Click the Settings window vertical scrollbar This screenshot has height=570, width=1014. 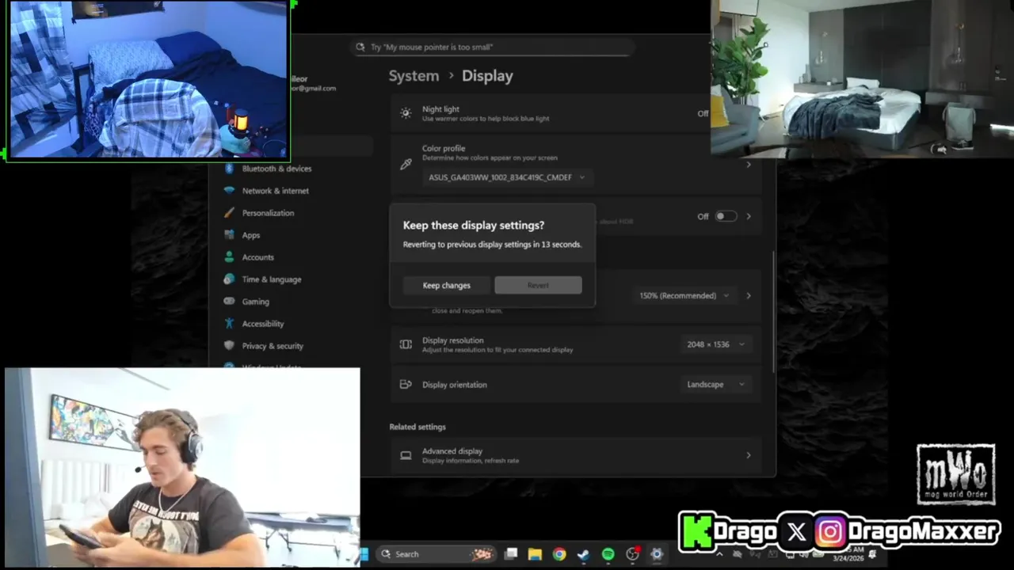[x=773, y=310]
